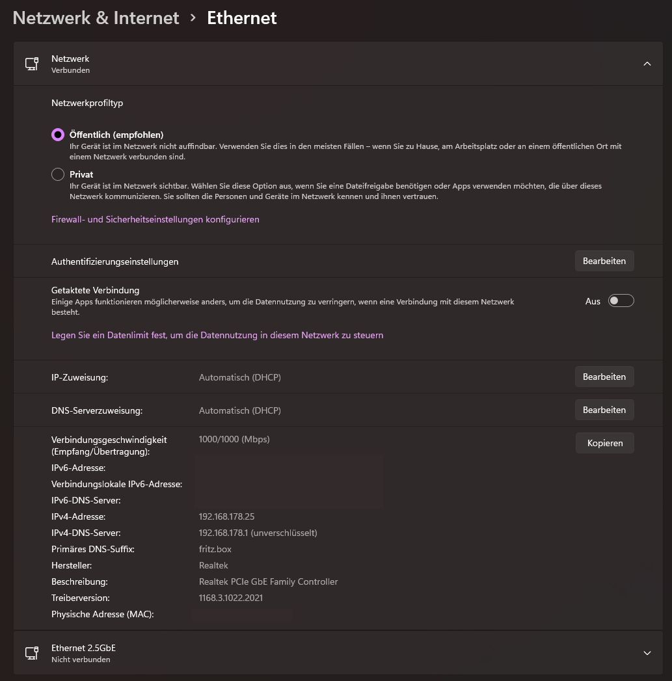Go back to Netzwerk & Internet breadcrumb
The width and height of the screenshot is (672, 681).
[x=96, y=18]
